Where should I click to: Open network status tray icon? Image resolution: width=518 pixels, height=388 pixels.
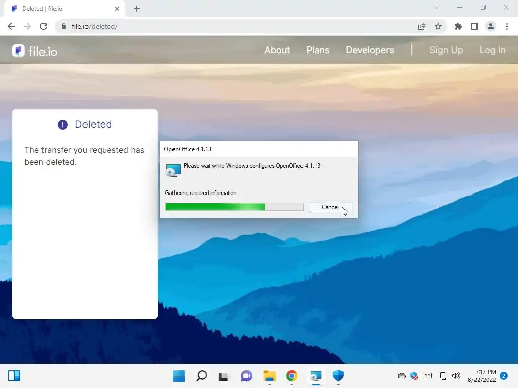444,376
